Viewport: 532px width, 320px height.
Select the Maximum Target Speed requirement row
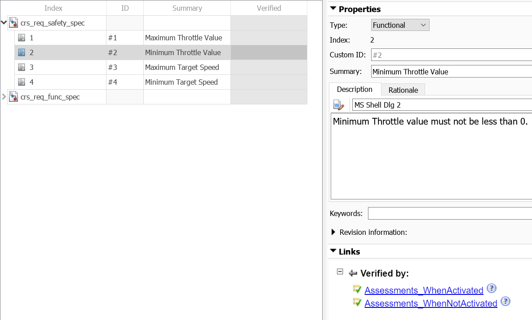(182, 67)
